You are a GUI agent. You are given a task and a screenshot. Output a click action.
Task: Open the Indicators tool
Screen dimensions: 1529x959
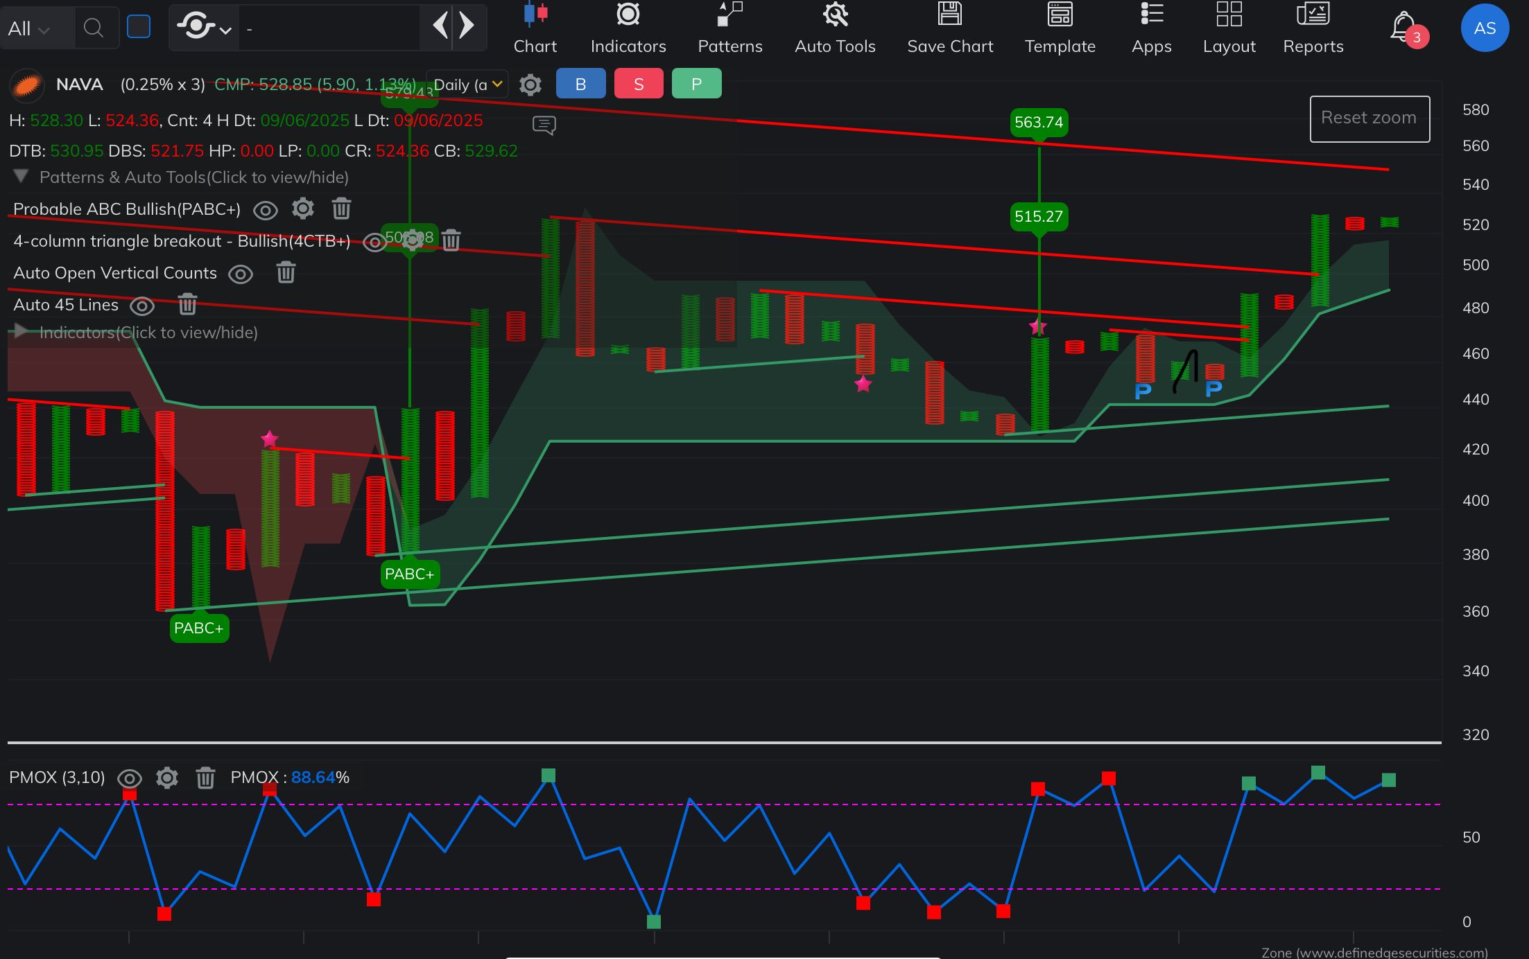click(628, 28)
